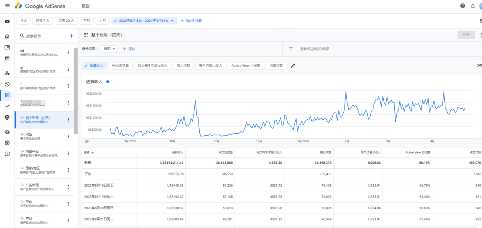Screen dimensions: 482x228
Task: Open the 国家/地区 report
Action: point(44,170)
